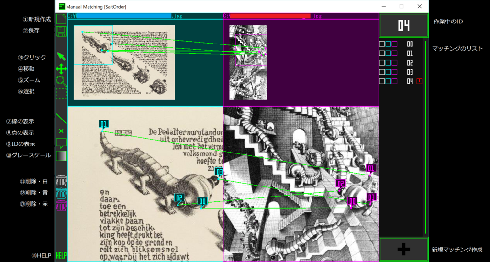Click the plus button to add a matching

(x=403, y=249)
